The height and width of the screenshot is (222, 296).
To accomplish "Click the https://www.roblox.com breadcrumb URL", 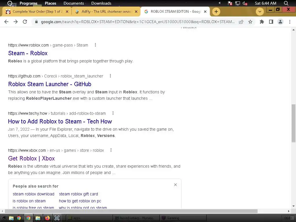I will coord(28,45).
